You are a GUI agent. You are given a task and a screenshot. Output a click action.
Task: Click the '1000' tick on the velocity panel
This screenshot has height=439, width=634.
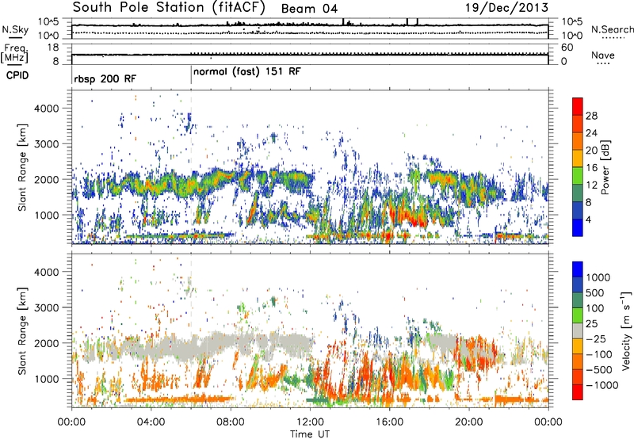(x=46, y=379)
